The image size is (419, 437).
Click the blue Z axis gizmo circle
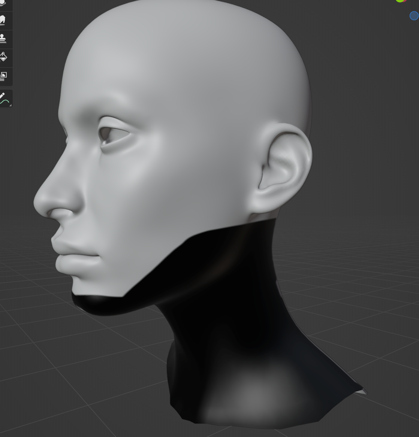(x=414, y=16)
